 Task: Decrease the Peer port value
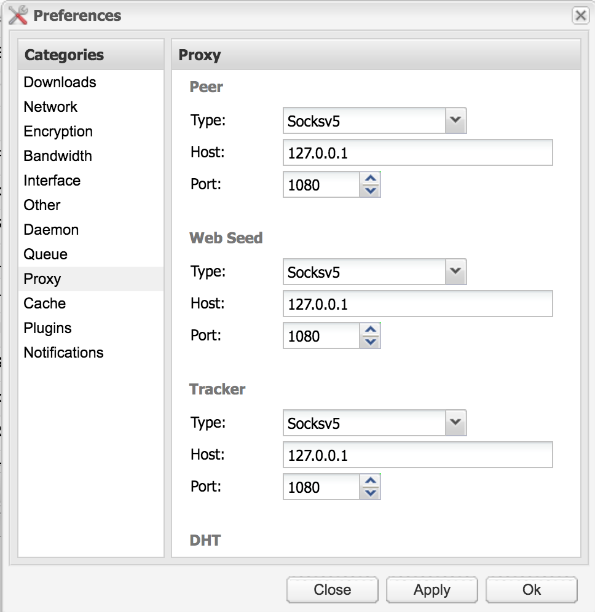pyautogui.click(x=370, y=190)
